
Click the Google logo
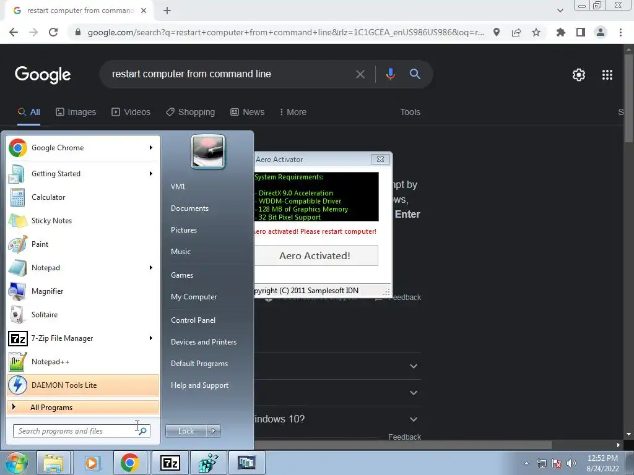click(43, 75)
